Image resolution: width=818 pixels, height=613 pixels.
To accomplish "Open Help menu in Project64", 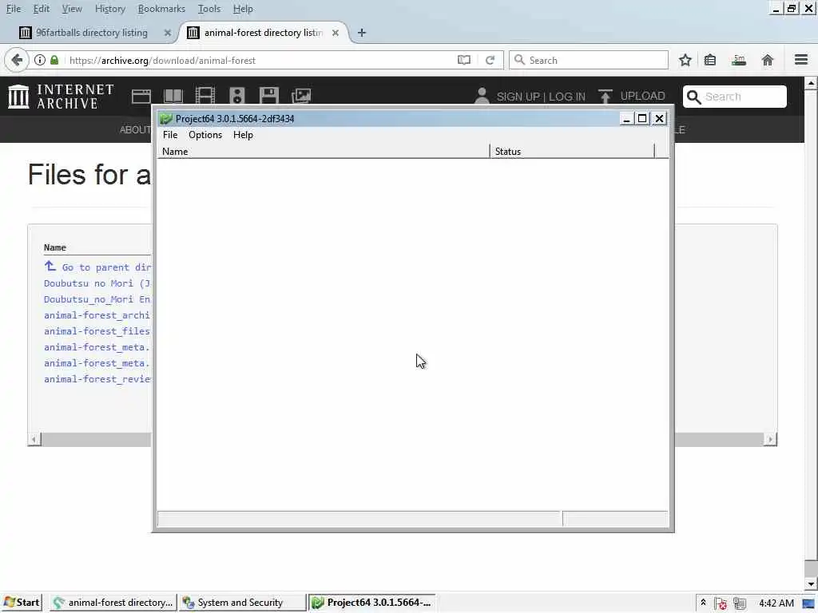I will 243,135.
